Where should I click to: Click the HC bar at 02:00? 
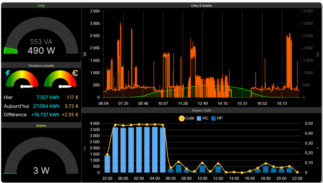click(x=139, y=149)
